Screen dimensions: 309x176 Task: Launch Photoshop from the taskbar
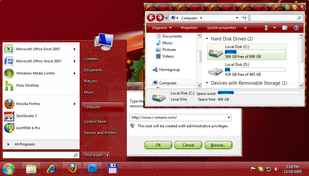click(x=92, y=168)
